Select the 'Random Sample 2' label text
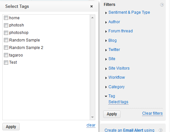The height and width of the screenshot is (132, 170). (x=26, y=48)
